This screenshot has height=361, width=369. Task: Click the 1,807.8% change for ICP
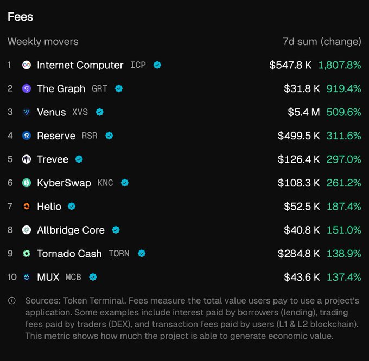click(339, 65)
